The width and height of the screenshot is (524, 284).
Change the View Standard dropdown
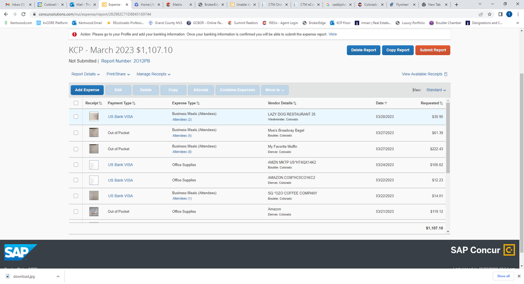[436, 90]
